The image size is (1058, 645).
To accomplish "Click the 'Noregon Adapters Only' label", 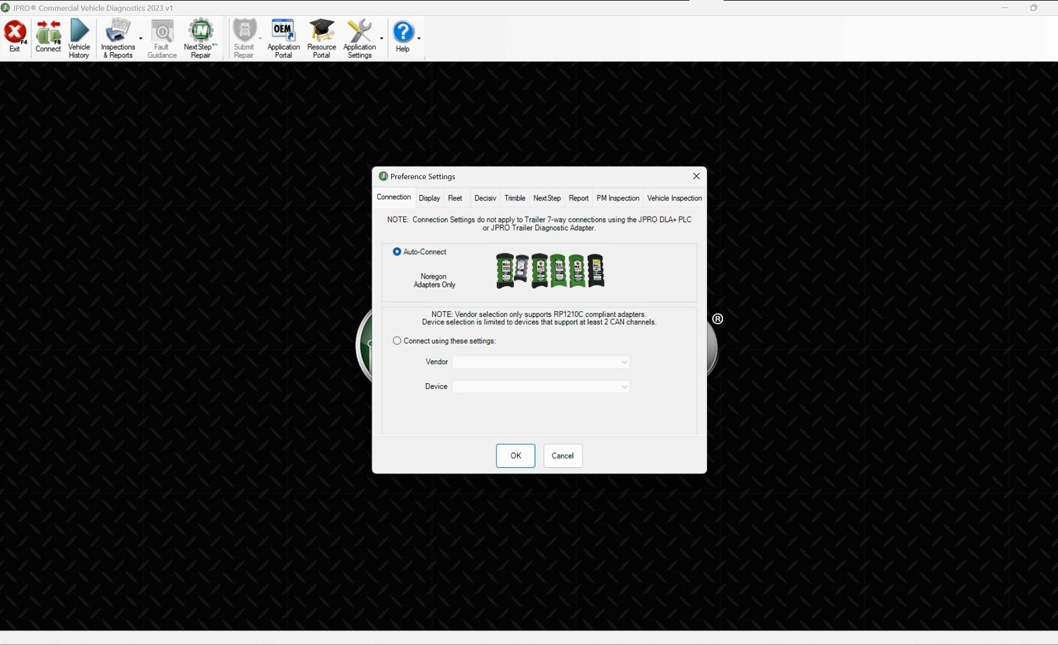I will (434, 281).
